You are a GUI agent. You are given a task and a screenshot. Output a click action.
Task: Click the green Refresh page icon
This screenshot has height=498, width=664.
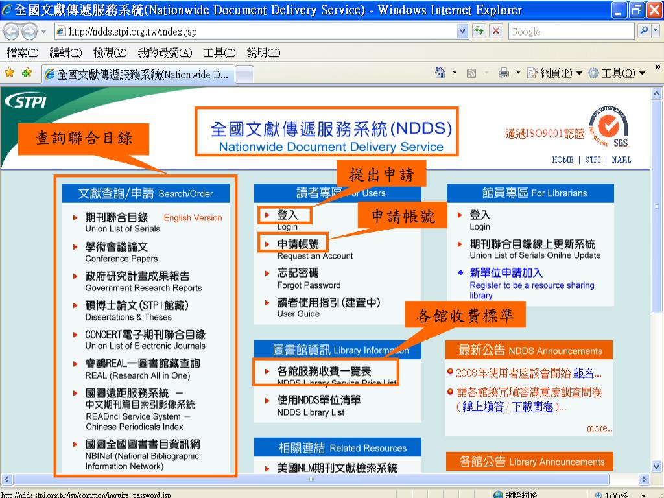tap(479, 31)
